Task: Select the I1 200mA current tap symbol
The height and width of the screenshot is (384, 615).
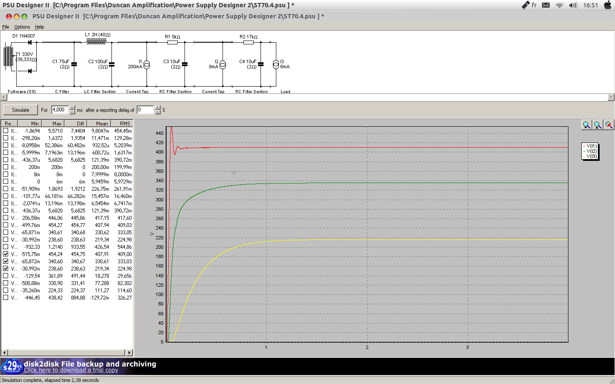Action: [x=146, y=64]
